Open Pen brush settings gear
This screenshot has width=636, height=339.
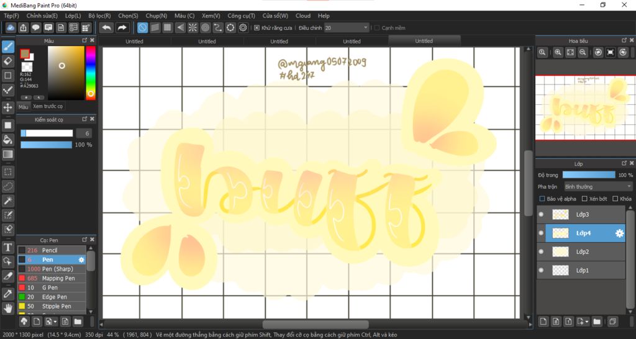pyautogui.click(x=81, y=260)
